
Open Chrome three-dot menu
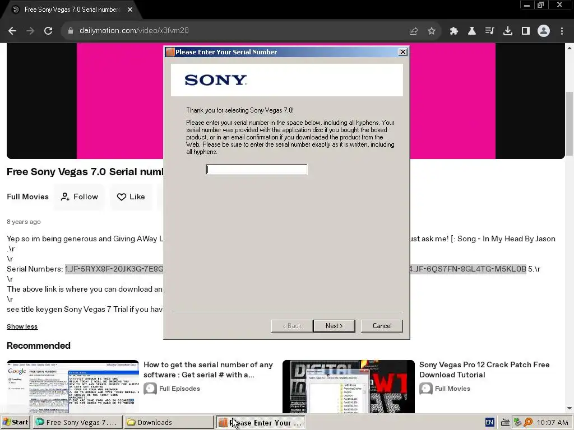(x=562, y=31)
